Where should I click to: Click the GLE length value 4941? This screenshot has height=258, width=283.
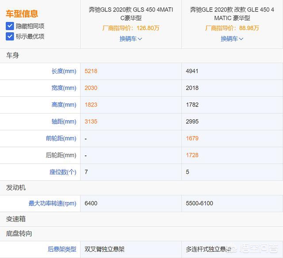192,71
